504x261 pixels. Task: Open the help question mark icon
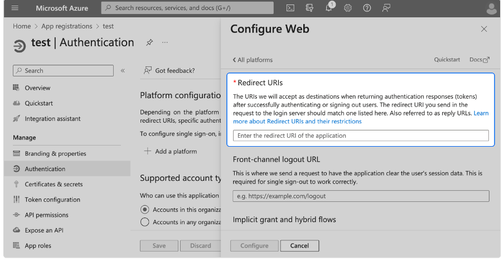click(367, 8)
